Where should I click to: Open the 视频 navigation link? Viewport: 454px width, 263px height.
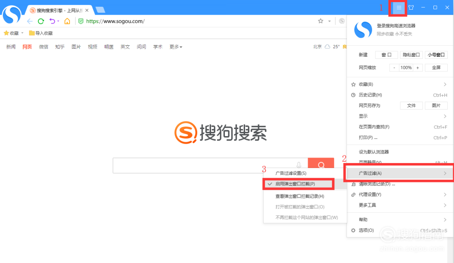point(92,47)
